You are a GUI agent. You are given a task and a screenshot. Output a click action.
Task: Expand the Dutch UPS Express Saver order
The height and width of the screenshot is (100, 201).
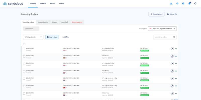tap(176, 78)
